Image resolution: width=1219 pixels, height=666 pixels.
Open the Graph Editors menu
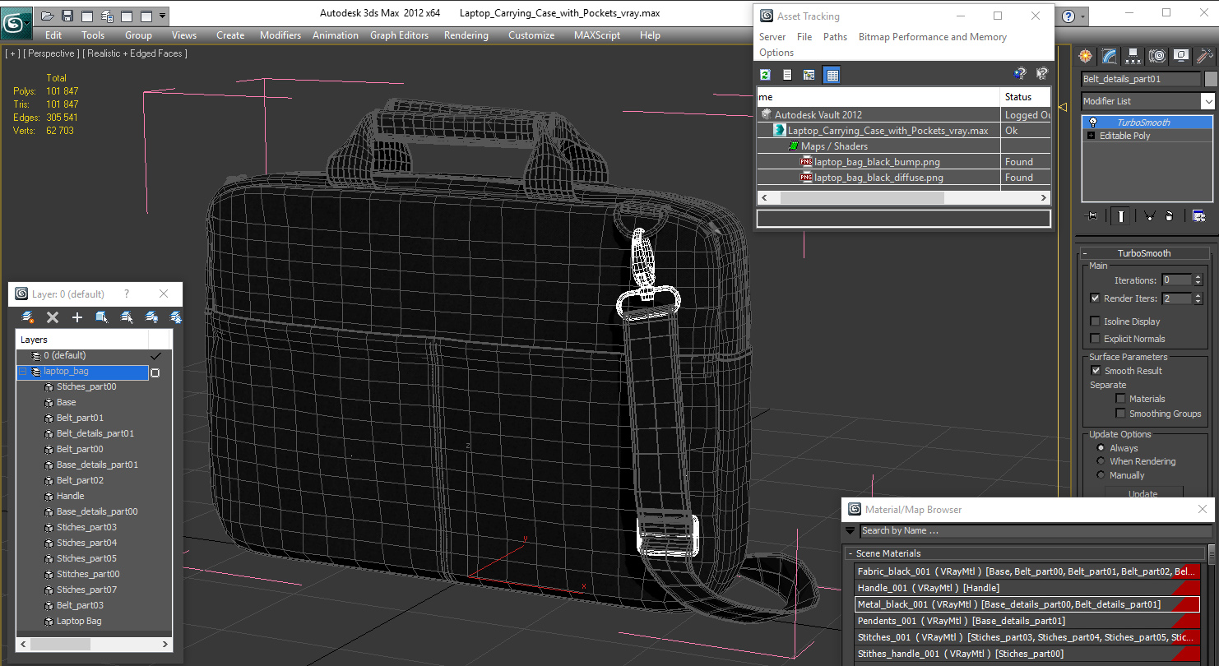[x=399, y=35]
